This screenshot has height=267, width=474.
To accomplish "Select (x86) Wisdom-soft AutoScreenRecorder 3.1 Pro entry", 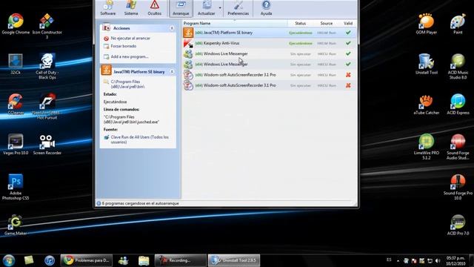I will (269, 75).
